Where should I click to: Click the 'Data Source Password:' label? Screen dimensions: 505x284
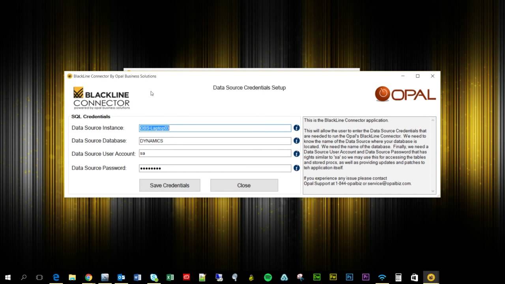pyautogui.click(x=99, y=168)
